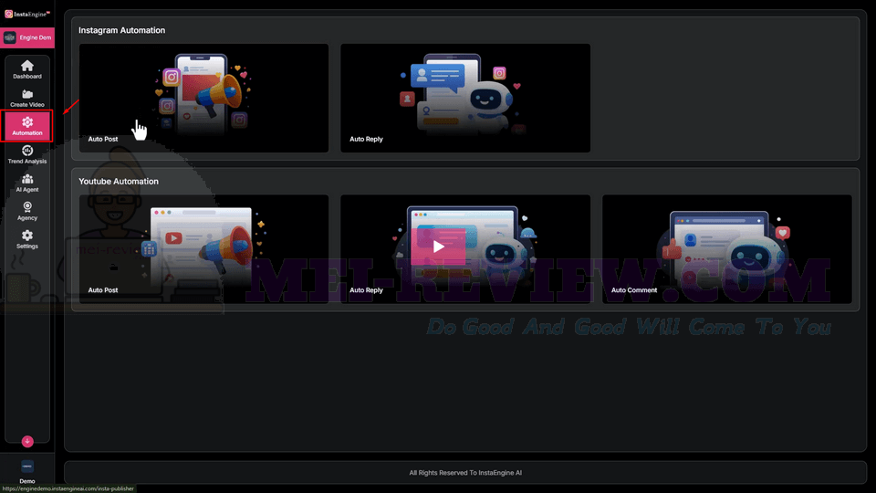The image size is (876, 493).
Task: Open the Youtube Auto Comment card
Action: (727, 249)
